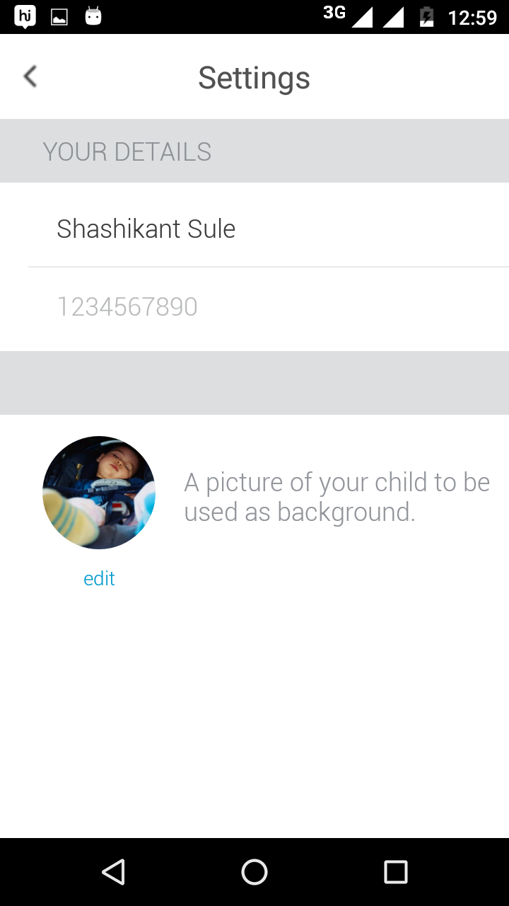This screenshot has width=509, height=906.
Task: Tap the edit link under the photo
Action: (x=99, y=579)
